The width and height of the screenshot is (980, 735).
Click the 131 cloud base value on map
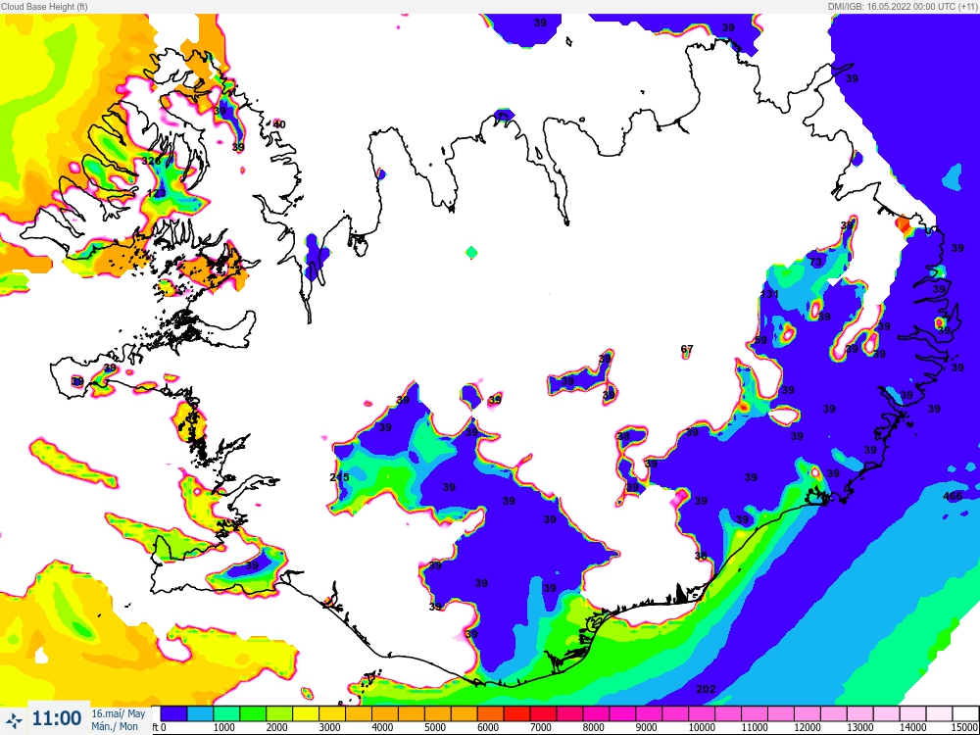[x=769, y=294]
